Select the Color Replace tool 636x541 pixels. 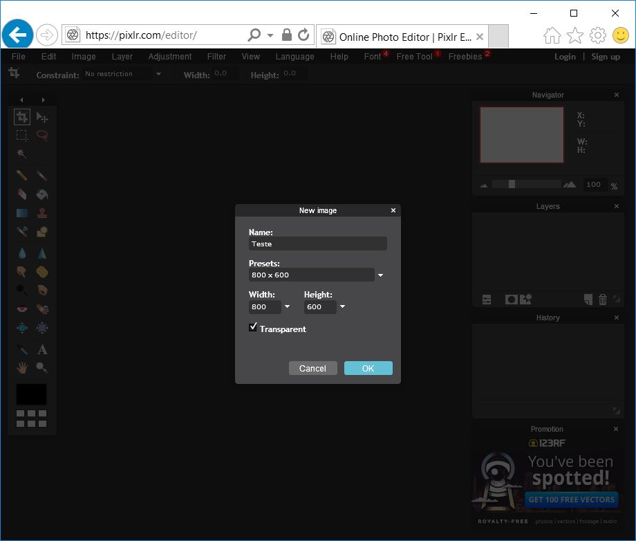click(22, 232)
